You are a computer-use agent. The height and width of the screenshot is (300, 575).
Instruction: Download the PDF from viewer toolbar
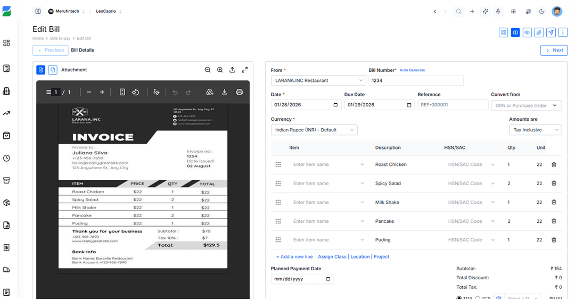pos(225,92)
